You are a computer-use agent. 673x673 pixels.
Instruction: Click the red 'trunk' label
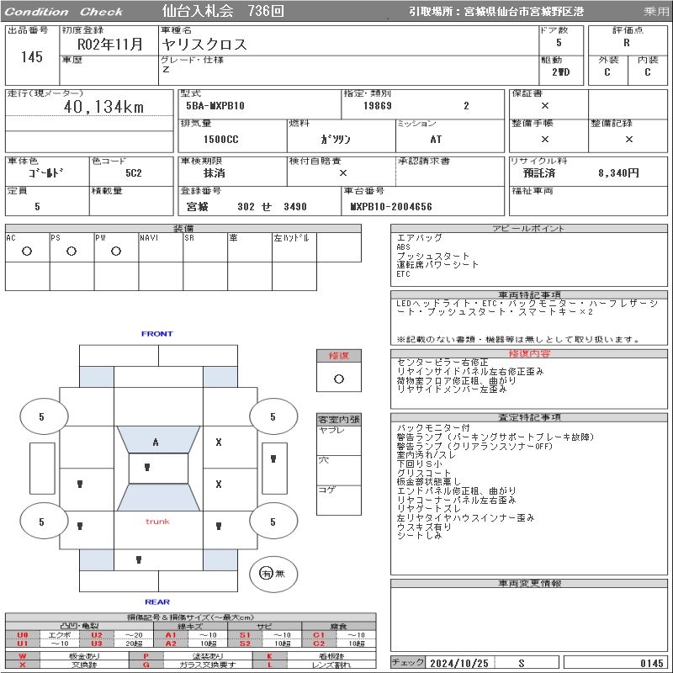click(x=157, y=522)
